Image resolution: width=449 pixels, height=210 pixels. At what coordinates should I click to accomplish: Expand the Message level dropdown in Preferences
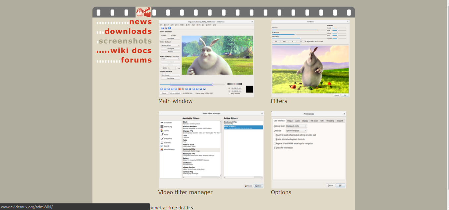[x=296, y=126]
